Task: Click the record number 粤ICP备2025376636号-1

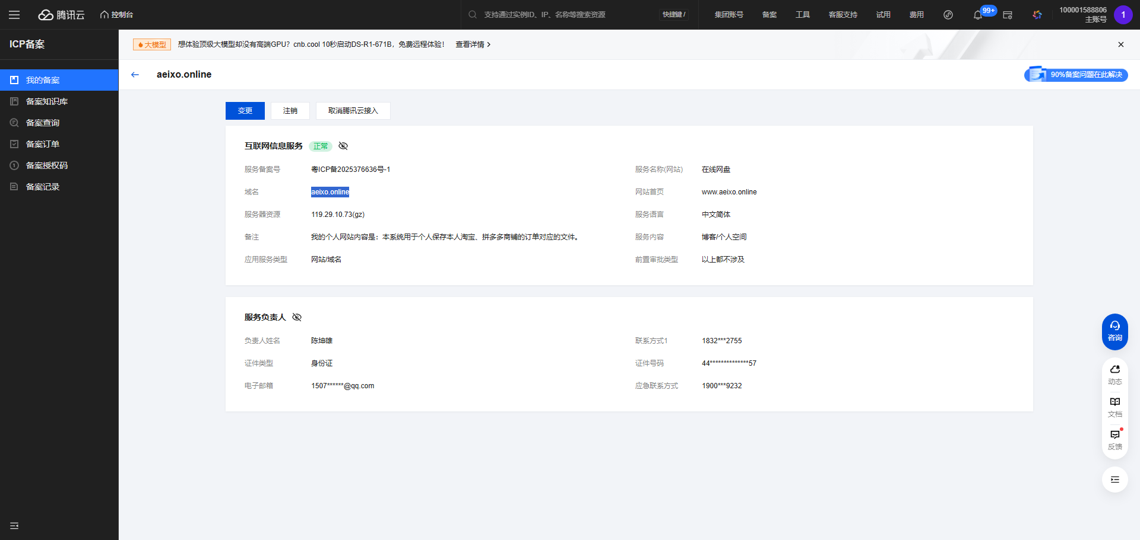Action: tap(350, 170)
